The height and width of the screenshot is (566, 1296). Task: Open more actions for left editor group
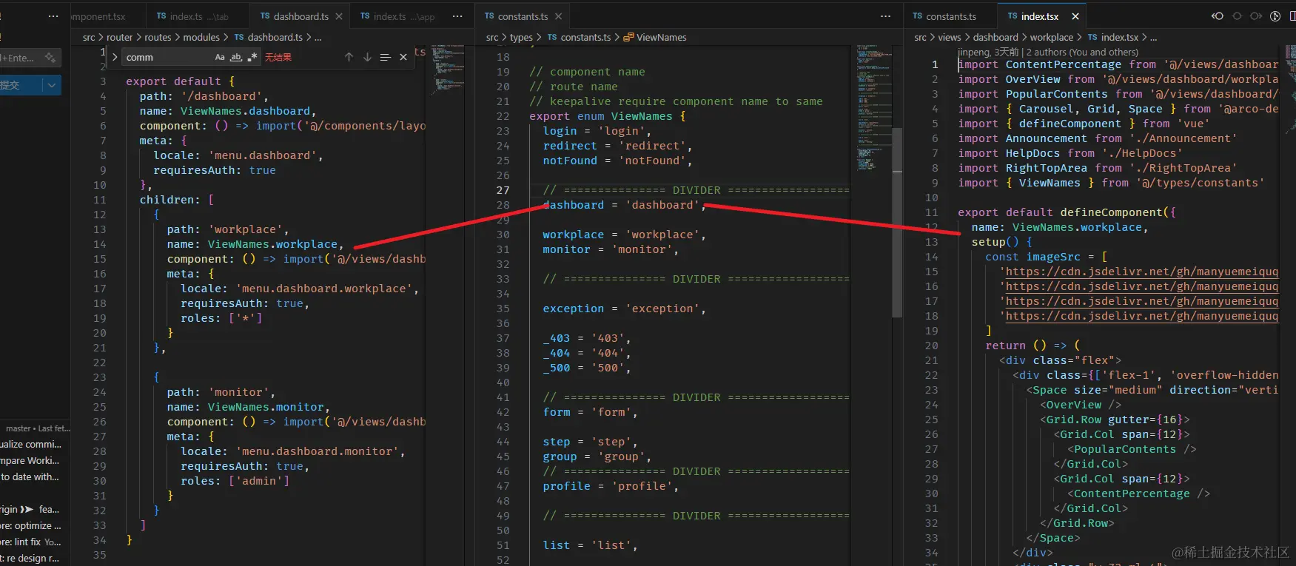click(x=457, y=16)
